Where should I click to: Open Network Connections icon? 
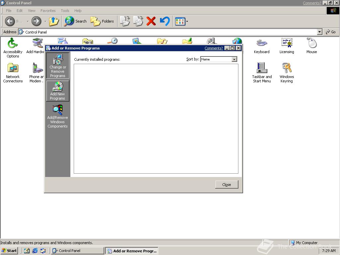tap(13, 73)
